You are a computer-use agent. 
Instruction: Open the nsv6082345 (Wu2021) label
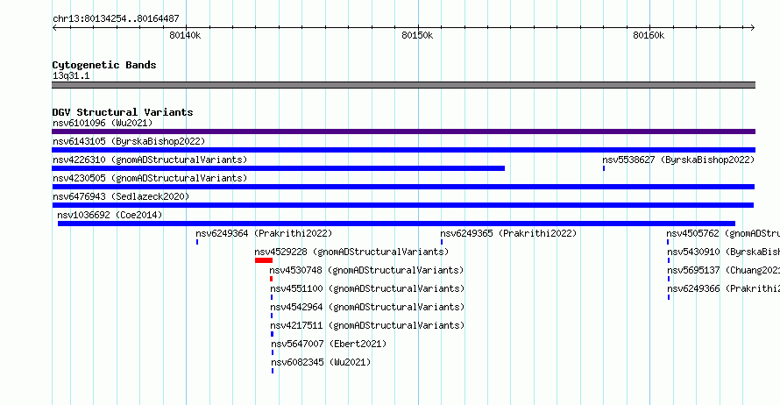click(321, 362)
